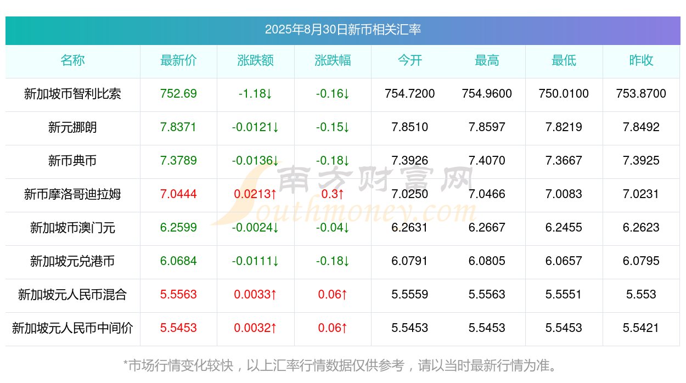Click the row name 新加坡币智利比索
This screenshot has height=383, width=686.
pyautogui.click(x=72, y=94)
